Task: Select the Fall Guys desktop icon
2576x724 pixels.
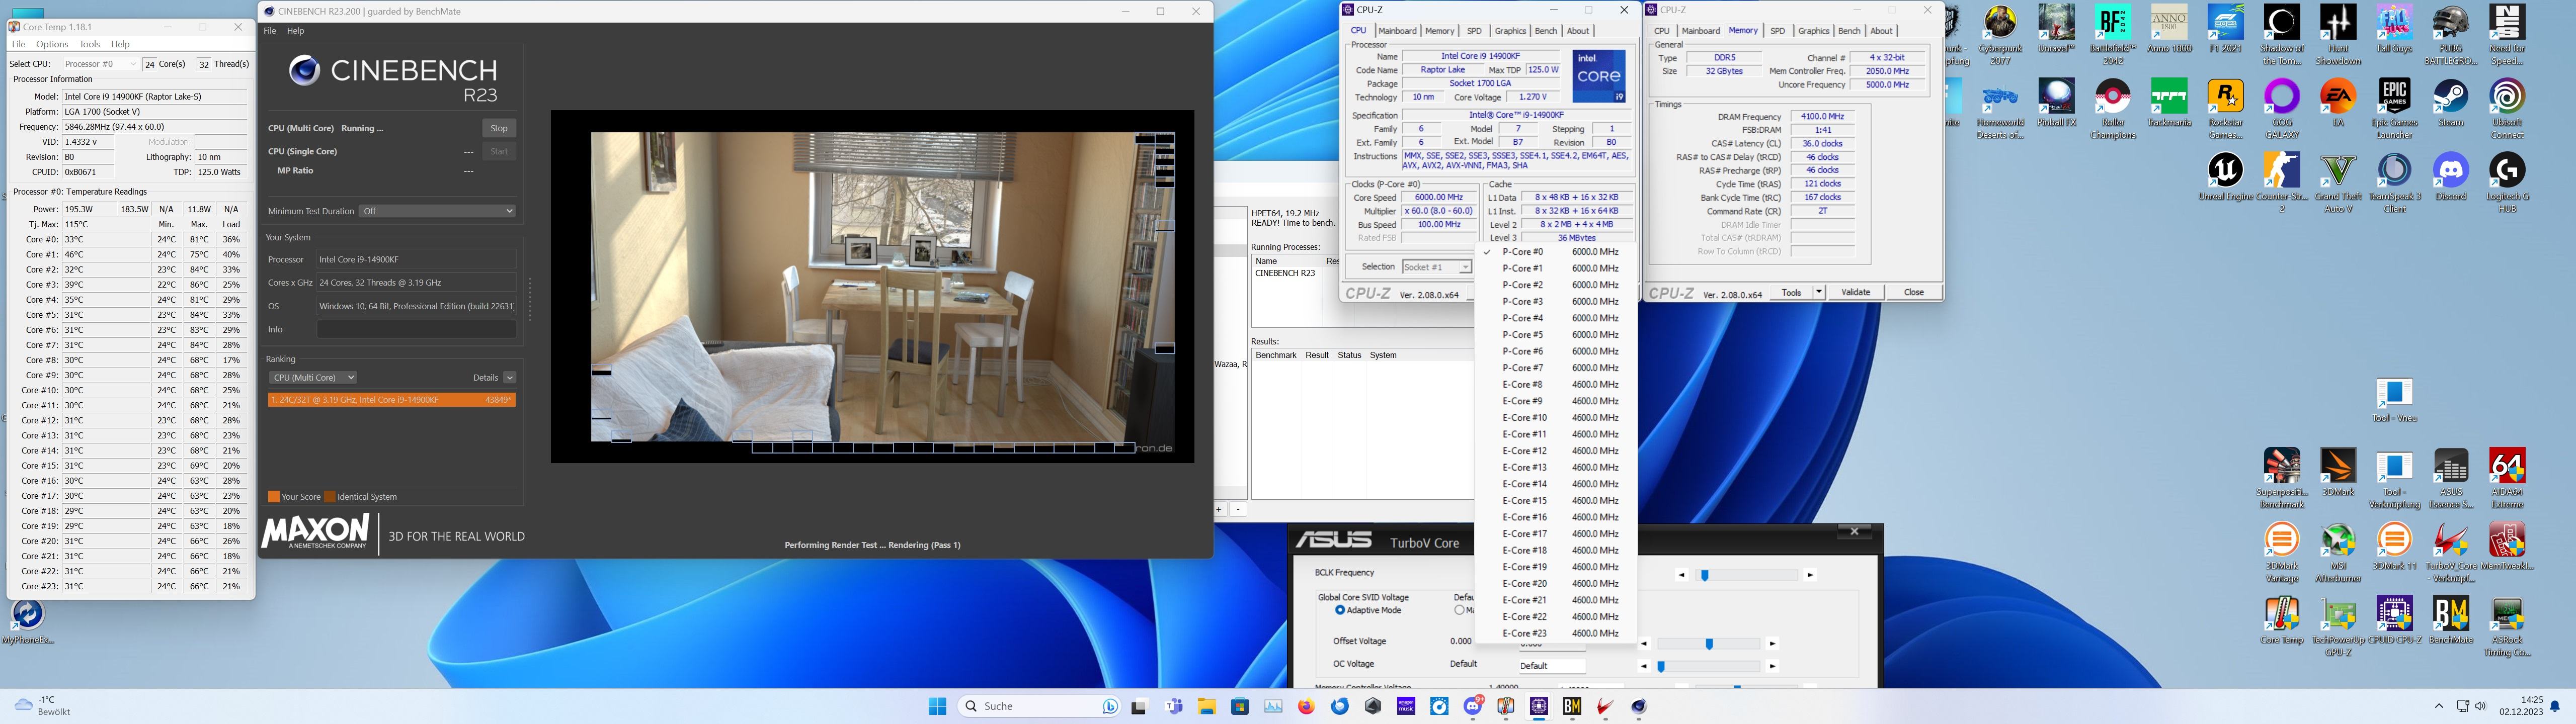Action: pos(2394,30)
